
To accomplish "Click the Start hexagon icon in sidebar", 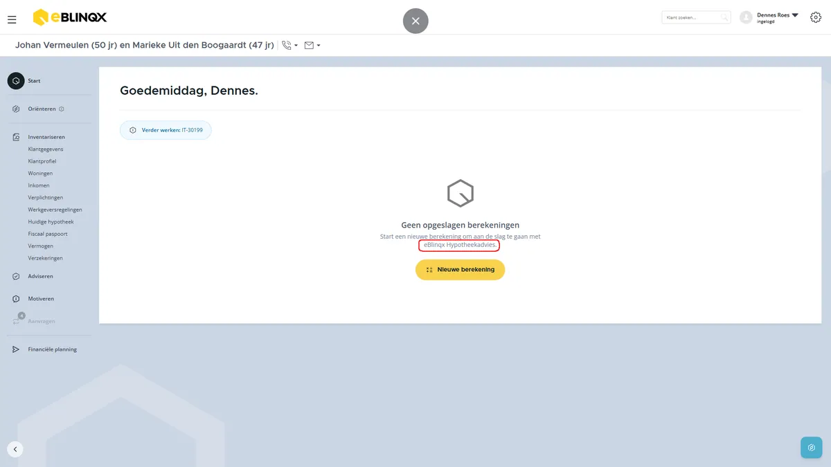I will pyautogui.click(x=16, y=81).
